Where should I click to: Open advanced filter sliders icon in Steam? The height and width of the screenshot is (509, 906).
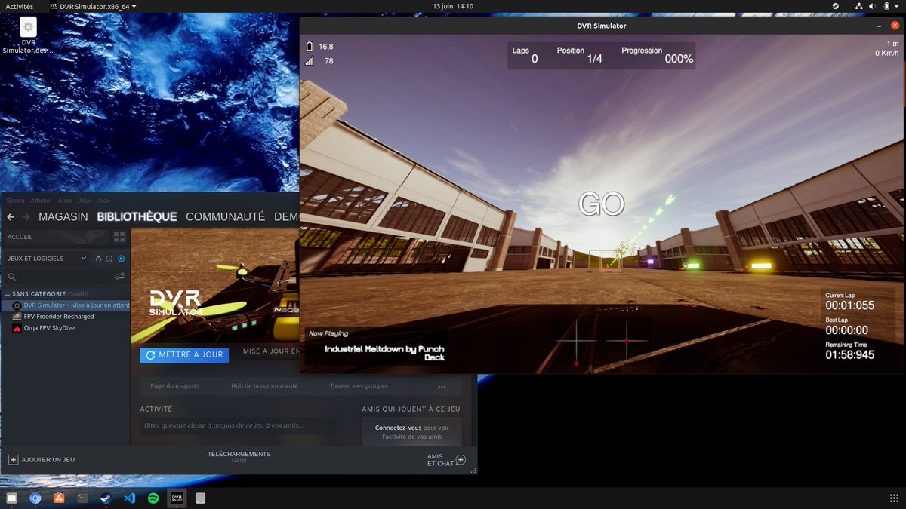point(119,277)
